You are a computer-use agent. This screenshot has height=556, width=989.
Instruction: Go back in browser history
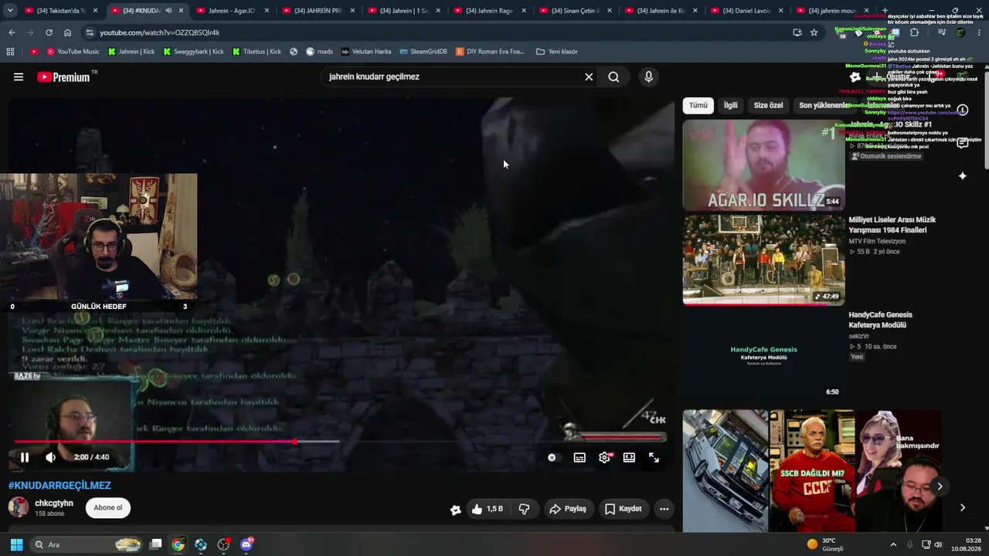[x=12, y=32]
